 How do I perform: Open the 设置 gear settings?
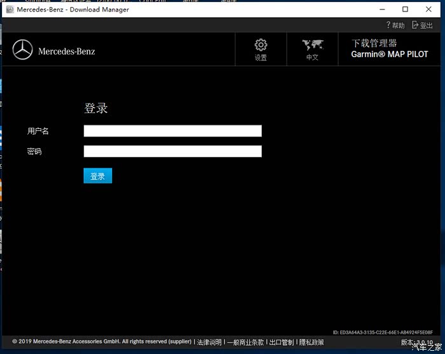[261, 45]
